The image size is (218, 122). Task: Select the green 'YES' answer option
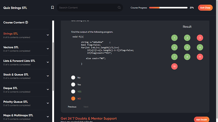click(x=73, y=91)
